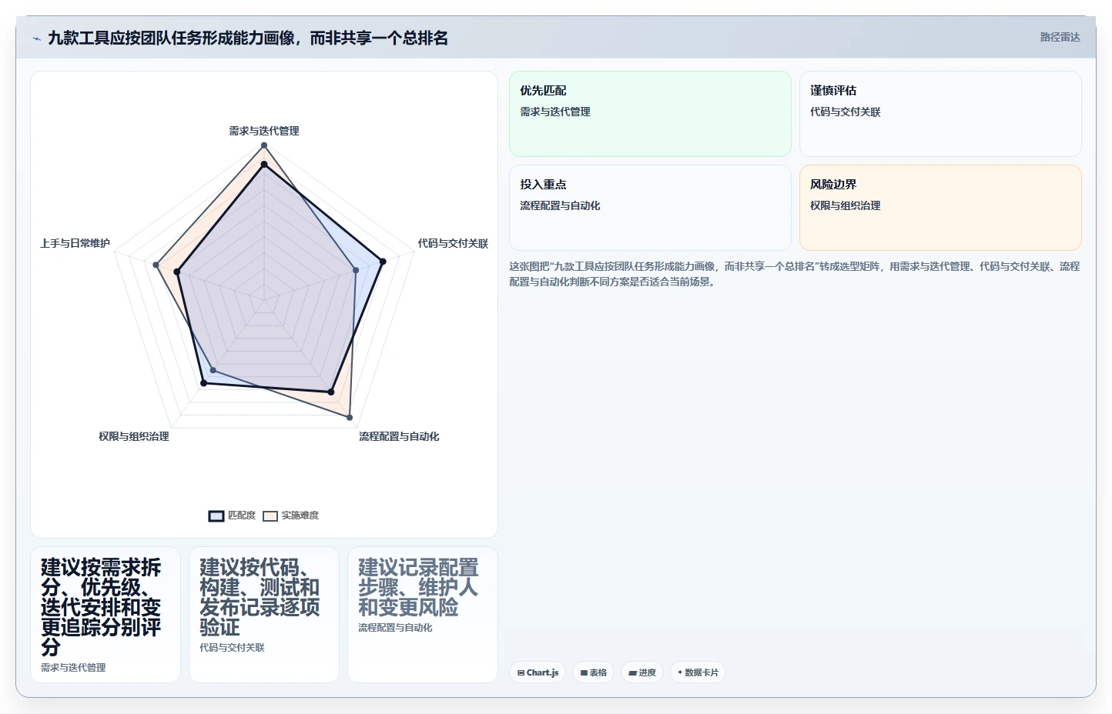Click the 路径雷达 label in header
The image size is (1112, 714).
coord(1060,37)
